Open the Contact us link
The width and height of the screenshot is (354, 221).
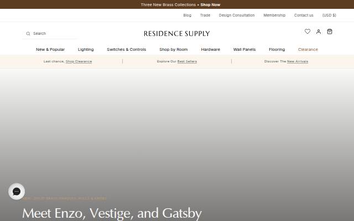304,15
